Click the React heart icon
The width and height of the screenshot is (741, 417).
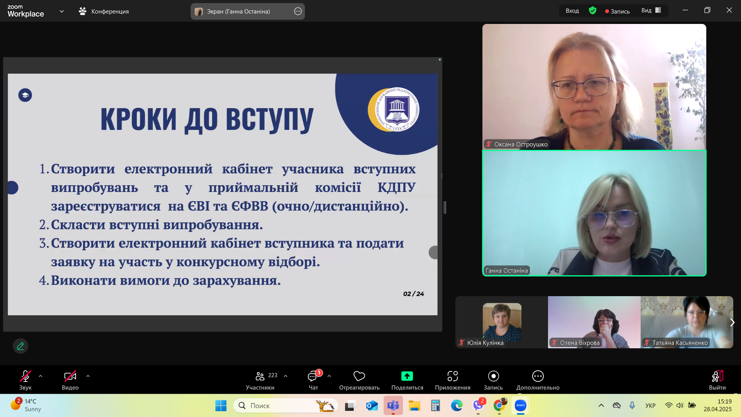pyautogui.click(x=359, y=376)
